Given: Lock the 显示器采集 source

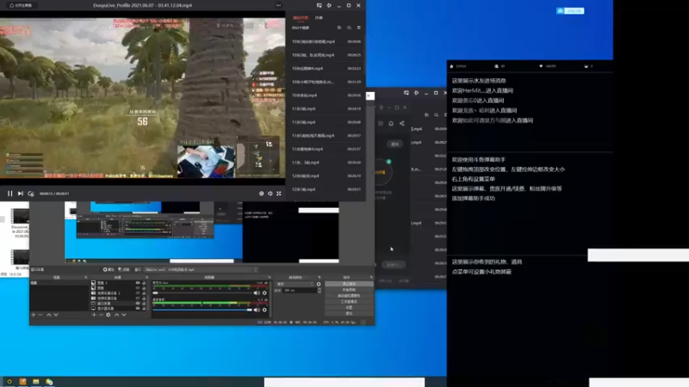Looking at the screenshot, I should (144, 309).
